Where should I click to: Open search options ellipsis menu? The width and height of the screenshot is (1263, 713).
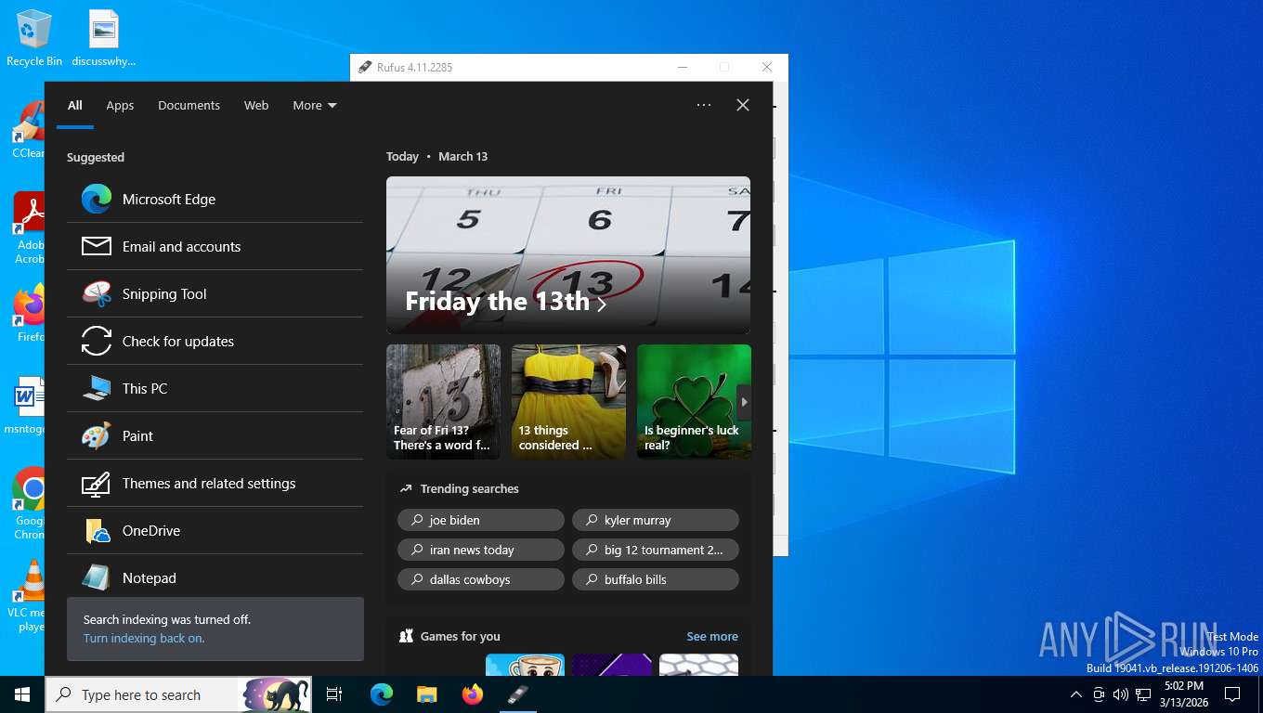coord(704,105)
